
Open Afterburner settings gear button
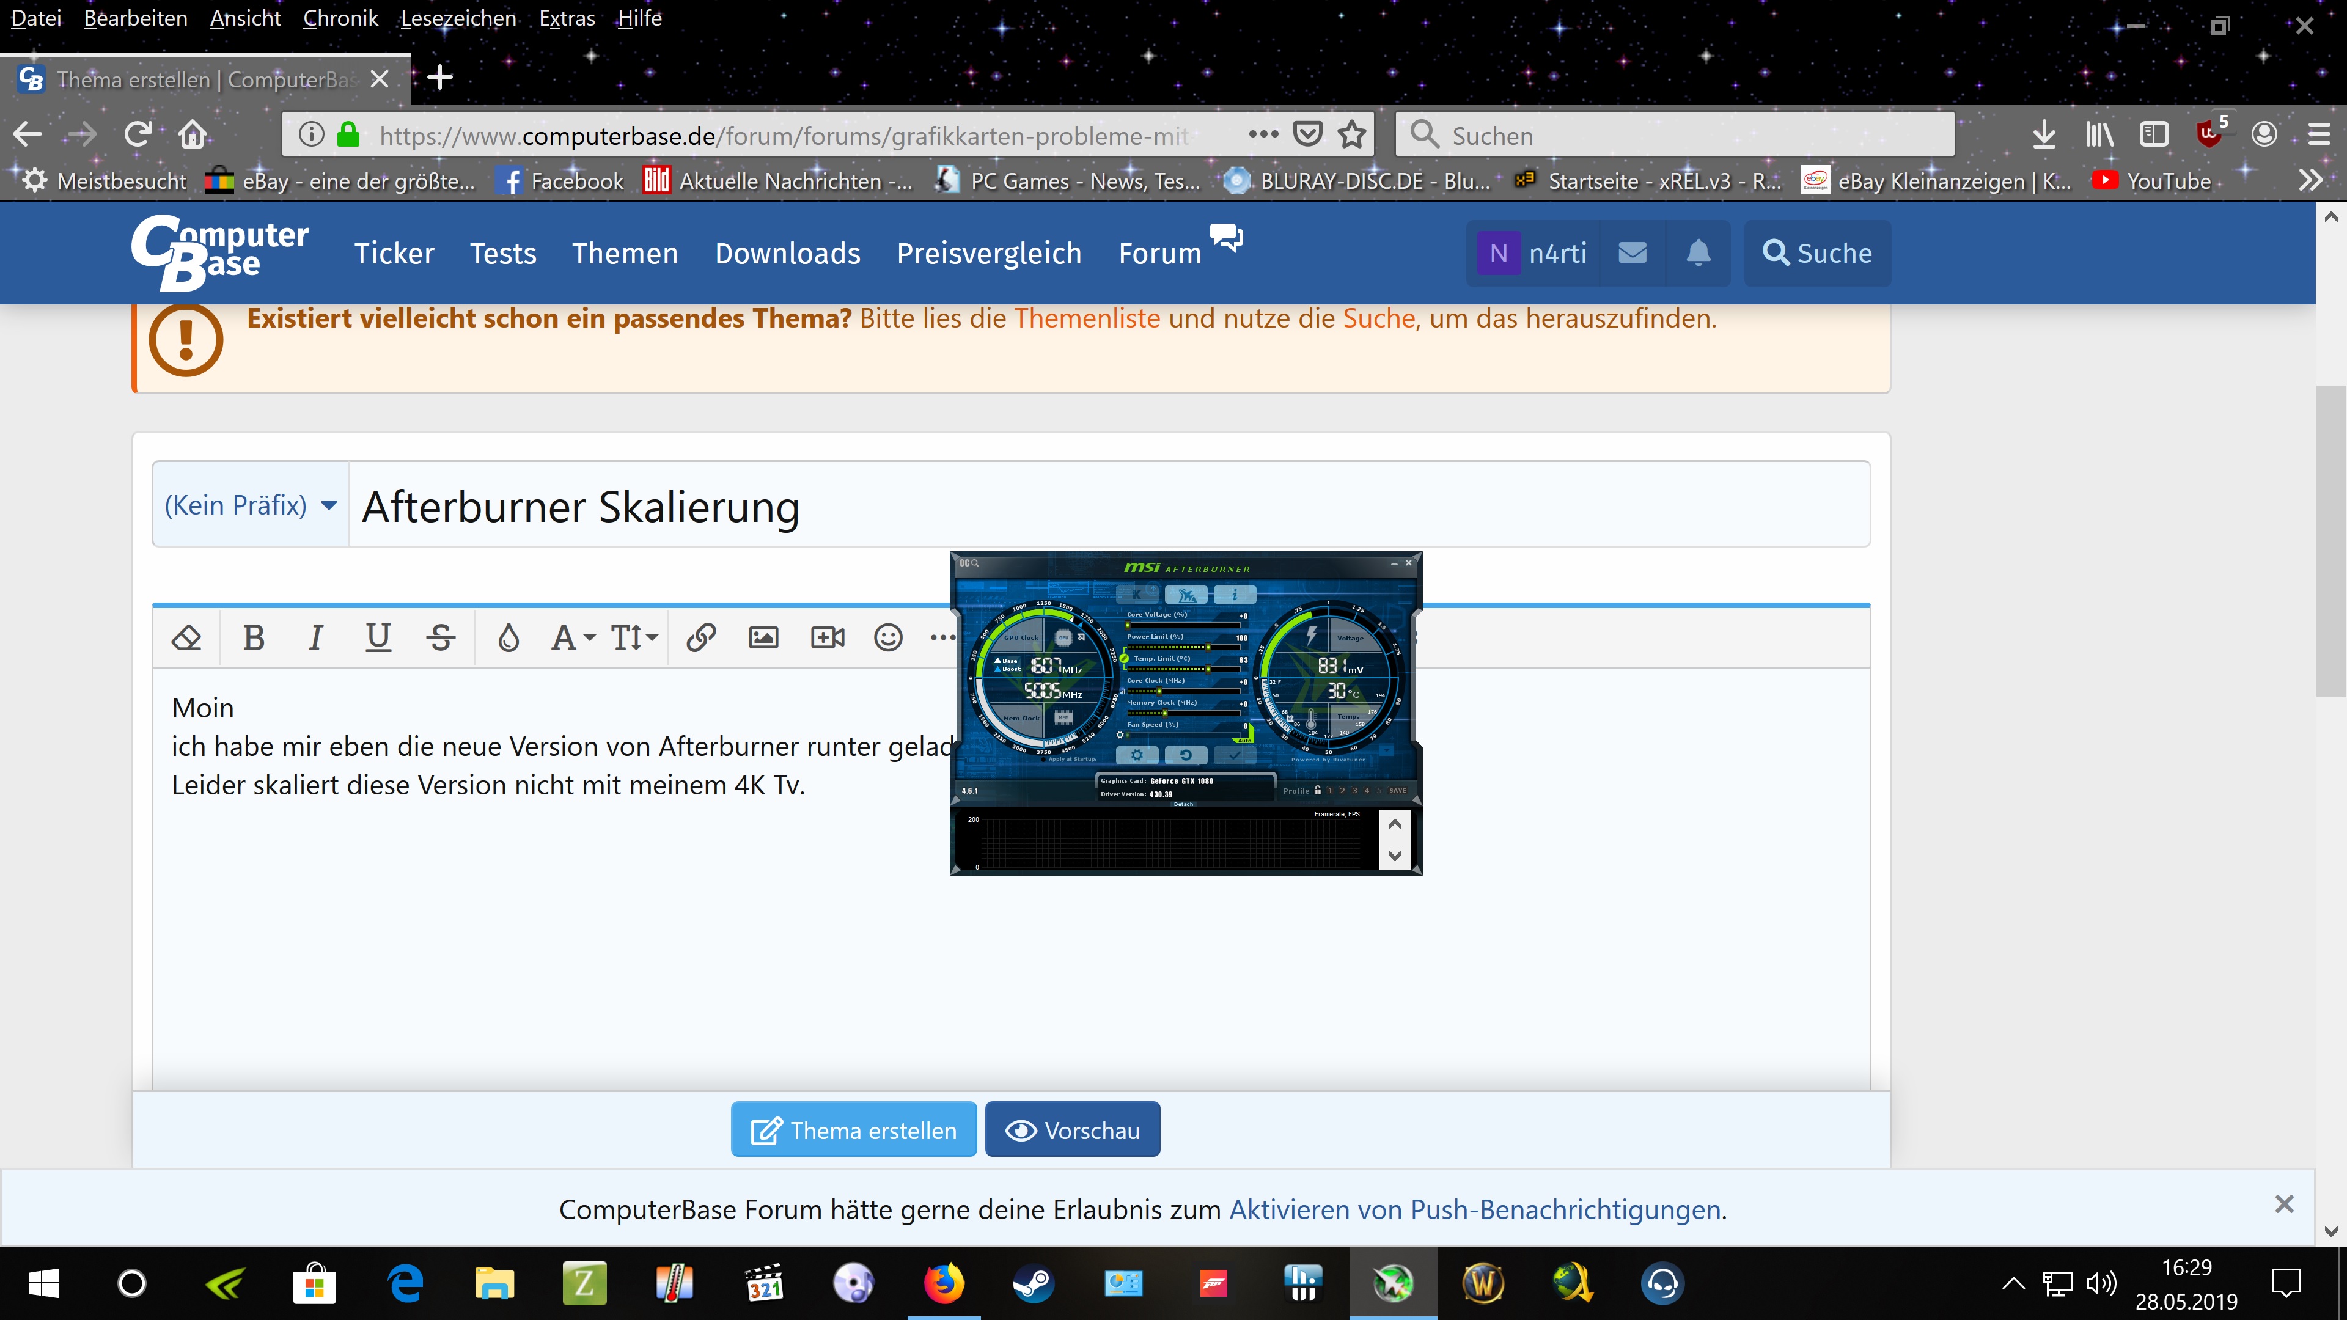[x=1136, y=755]
